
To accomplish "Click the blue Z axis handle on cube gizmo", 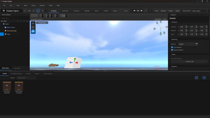I will (x=70, y=62).
